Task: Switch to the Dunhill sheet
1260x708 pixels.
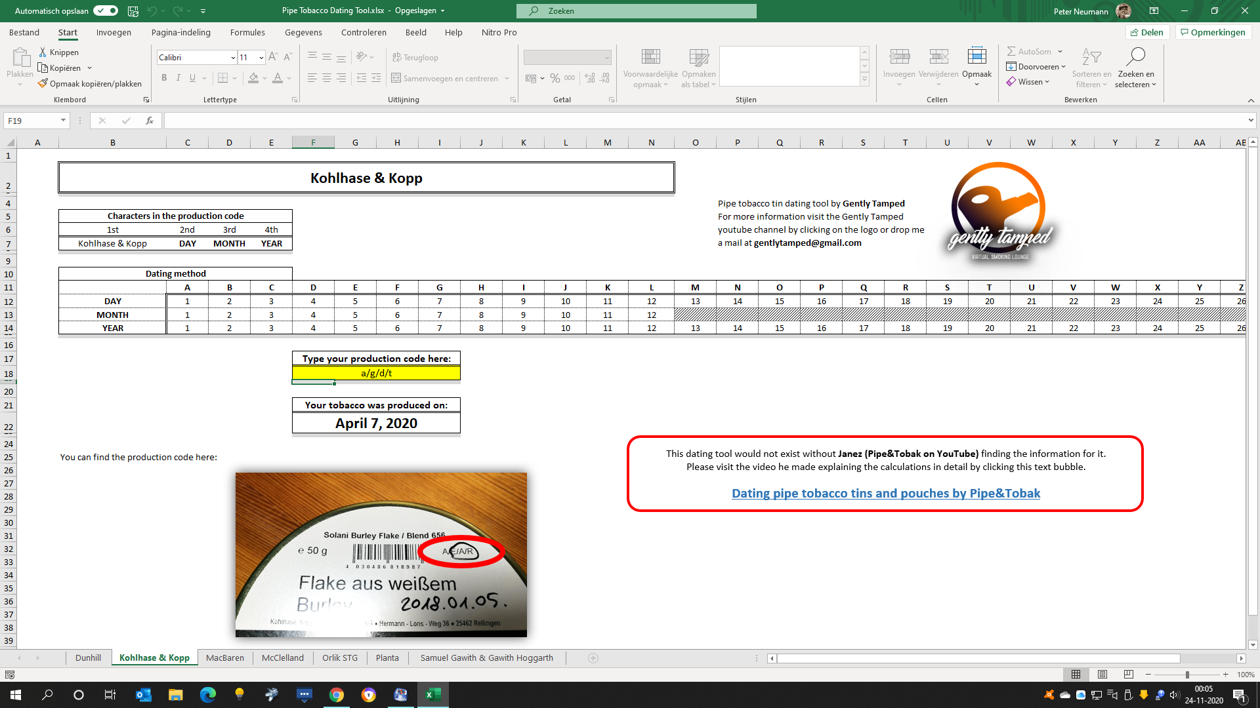Action: [x=88, y=658]
